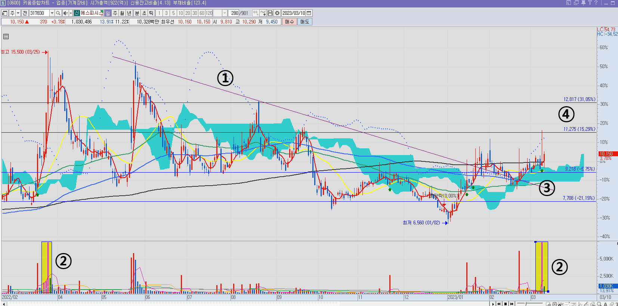Click the play-forward arrow in bottom controls
The image size is (618, 306).
click(x=493, y=304)
